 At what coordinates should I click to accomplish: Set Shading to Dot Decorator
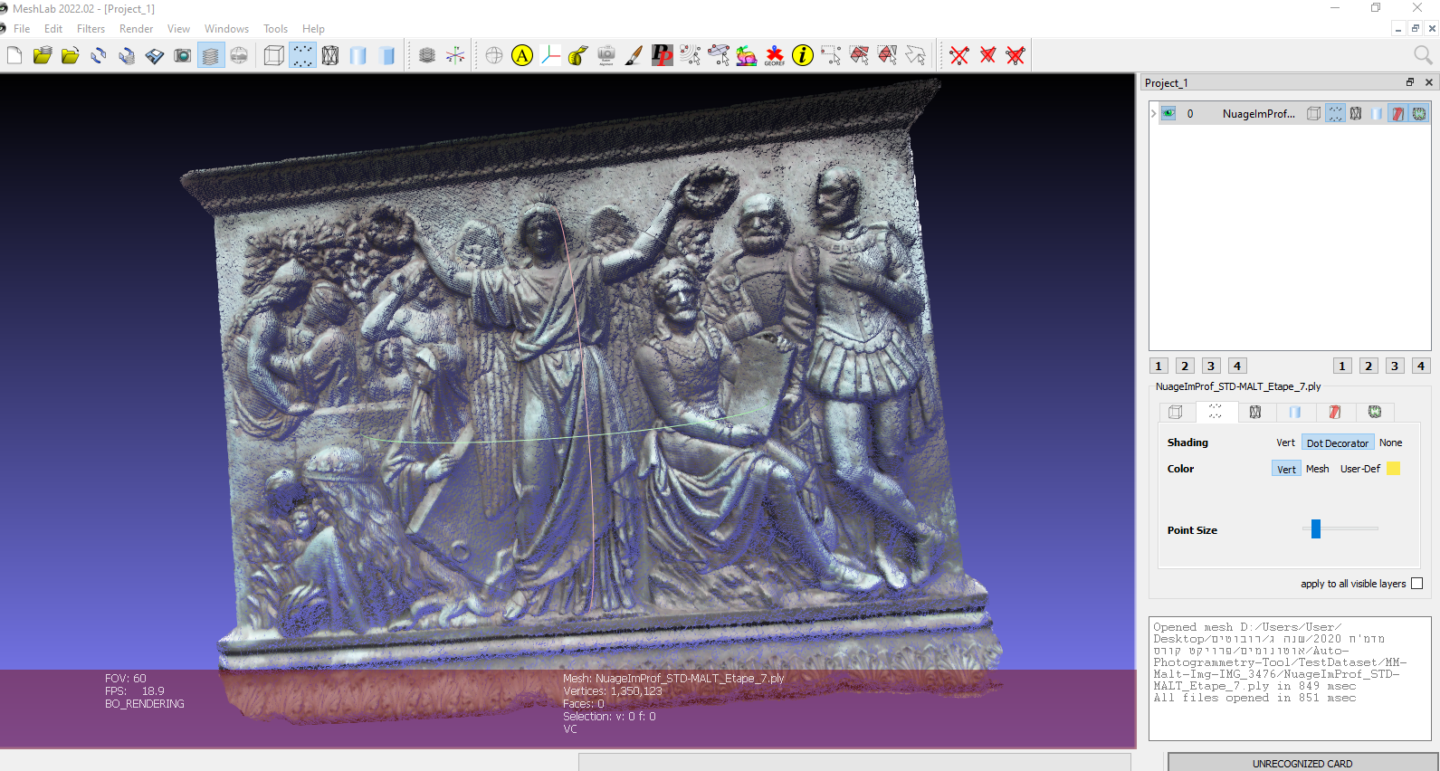(1338, 443)
